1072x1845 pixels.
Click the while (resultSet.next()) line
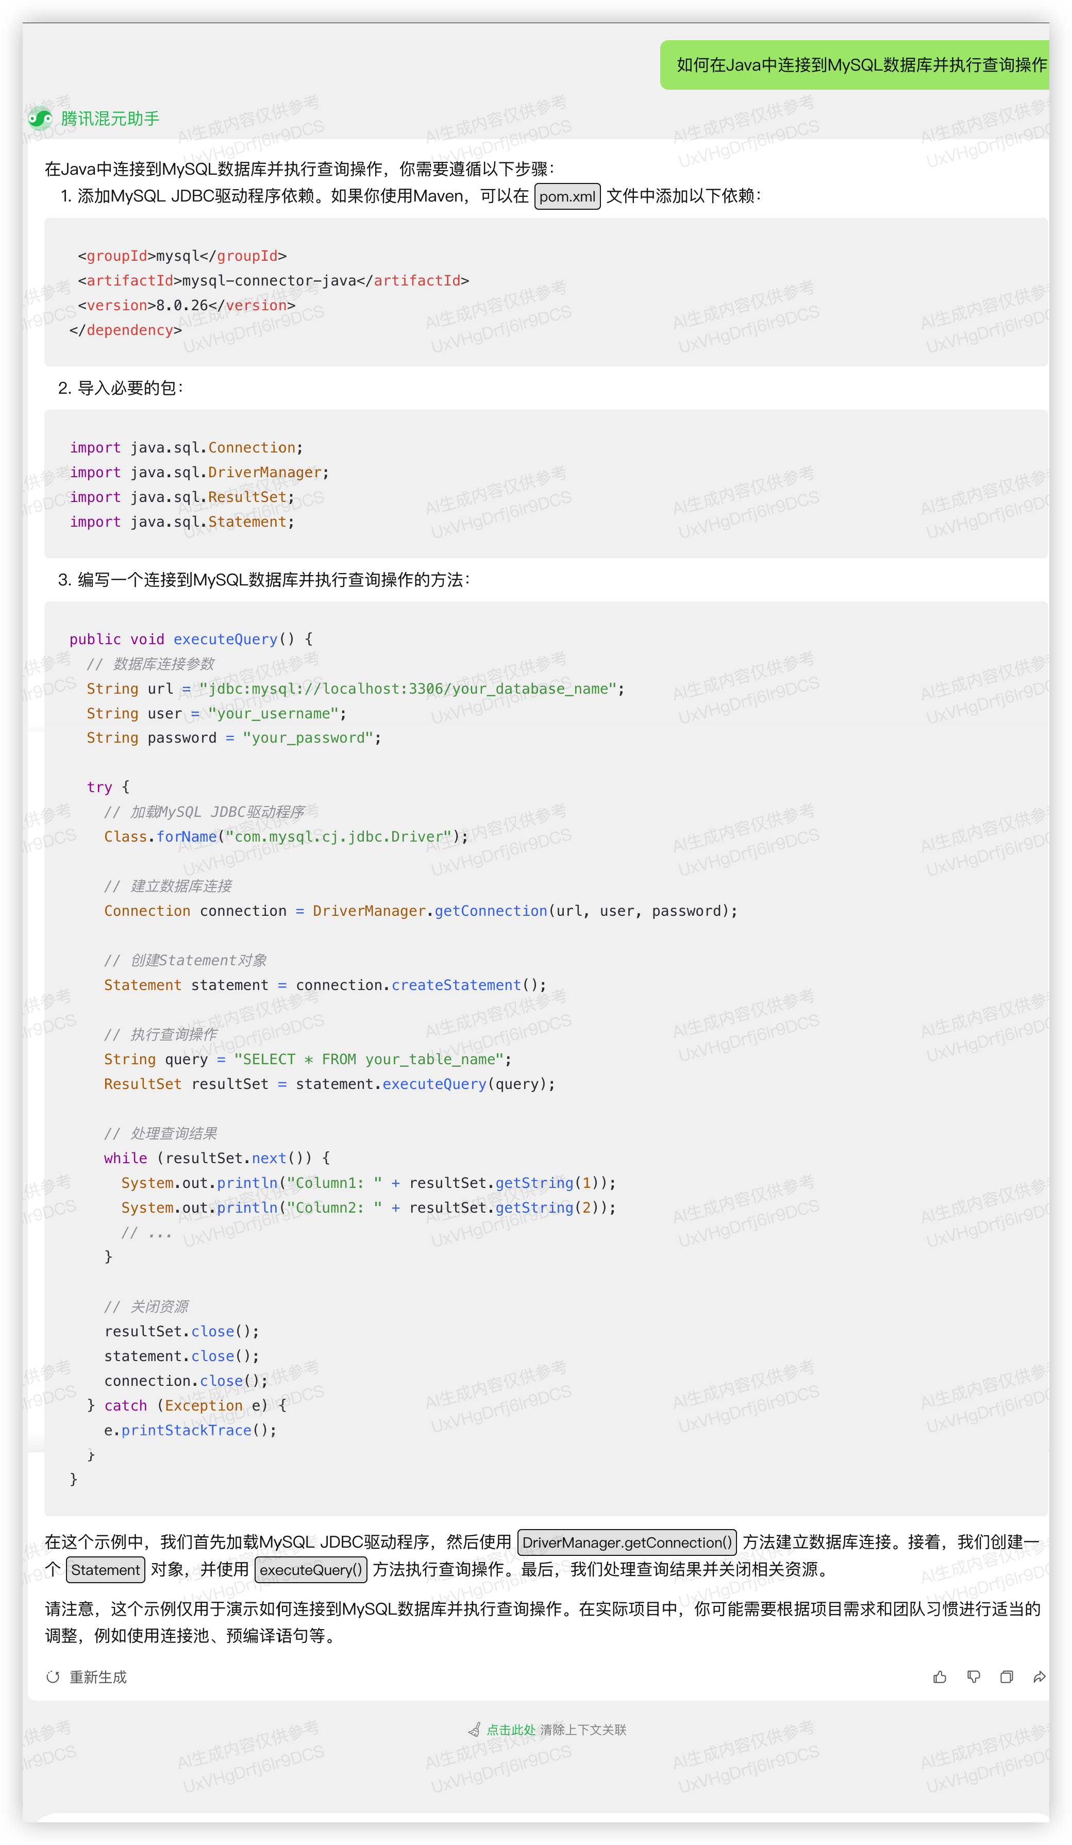tap(217, 1158)
